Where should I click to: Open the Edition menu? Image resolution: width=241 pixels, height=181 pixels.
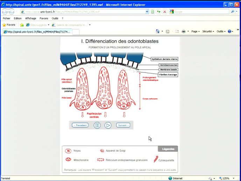pyautogui.click(x=18, y=18)
